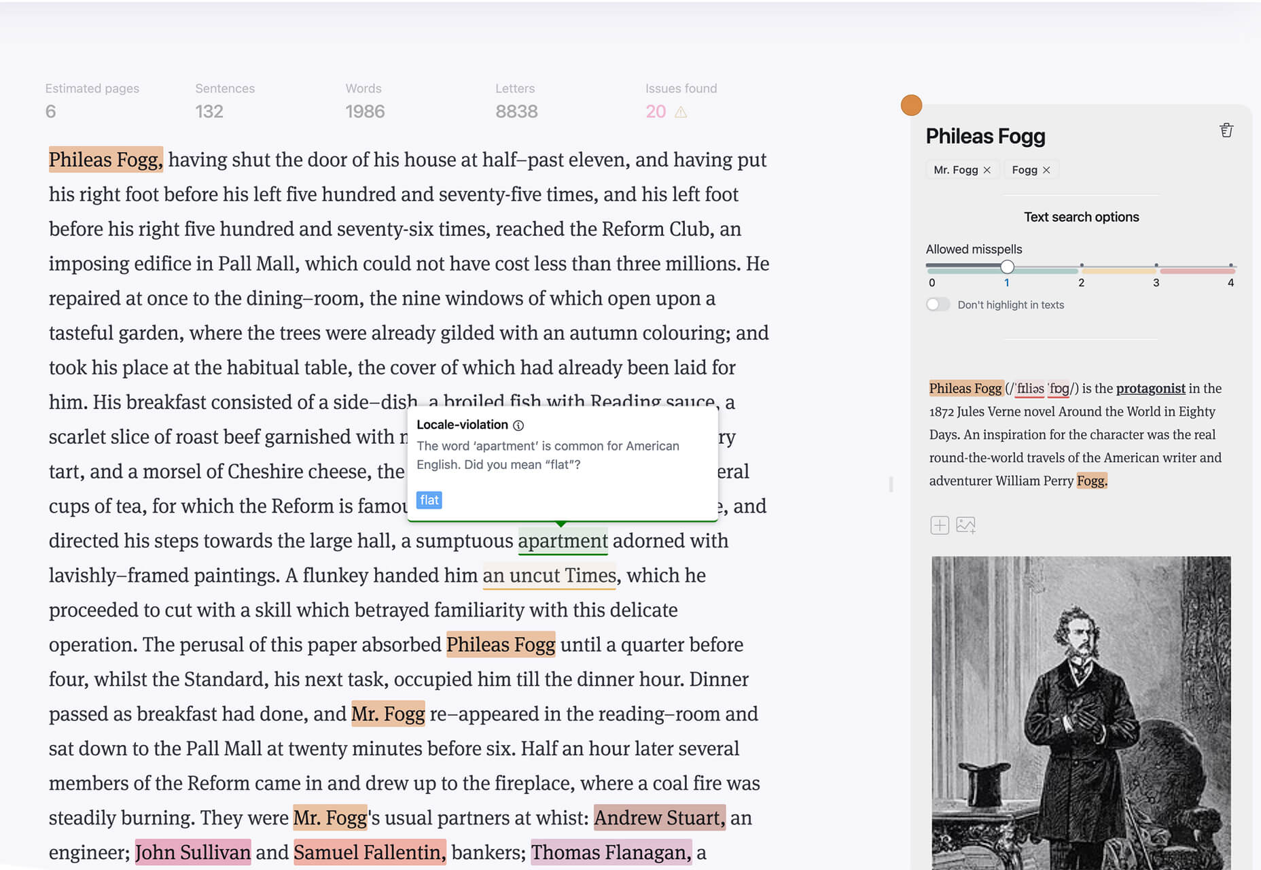
Task: Toggle 'Don't highlight in texts' switch
Action: pyautogui.click(x=938, y=304)
